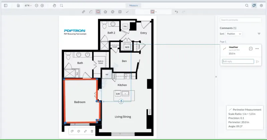Add a link to the selected annotation
267x140 pixels.
coord(85,131)
